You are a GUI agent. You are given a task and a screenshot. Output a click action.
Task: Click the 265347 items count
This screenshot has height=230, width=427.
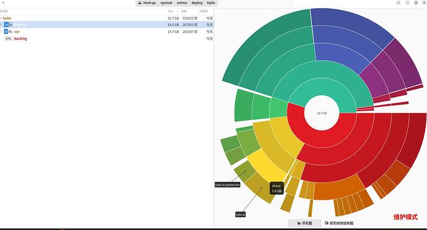pos(190,32)
